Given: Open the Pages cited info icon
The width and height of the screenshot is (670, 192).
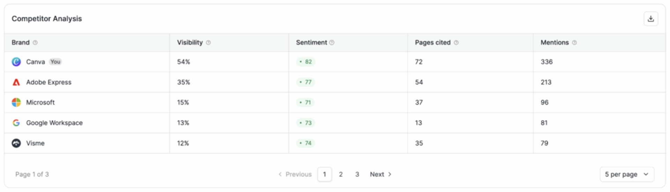Looking at the screenshot, I should (x=456, y=43).
